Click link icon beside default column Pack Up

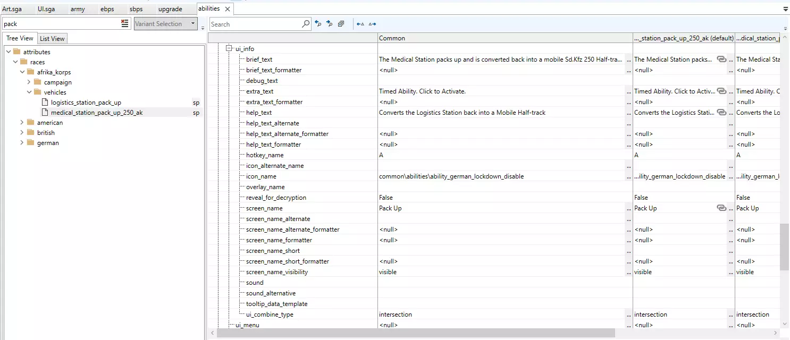[x=721, y=208]
